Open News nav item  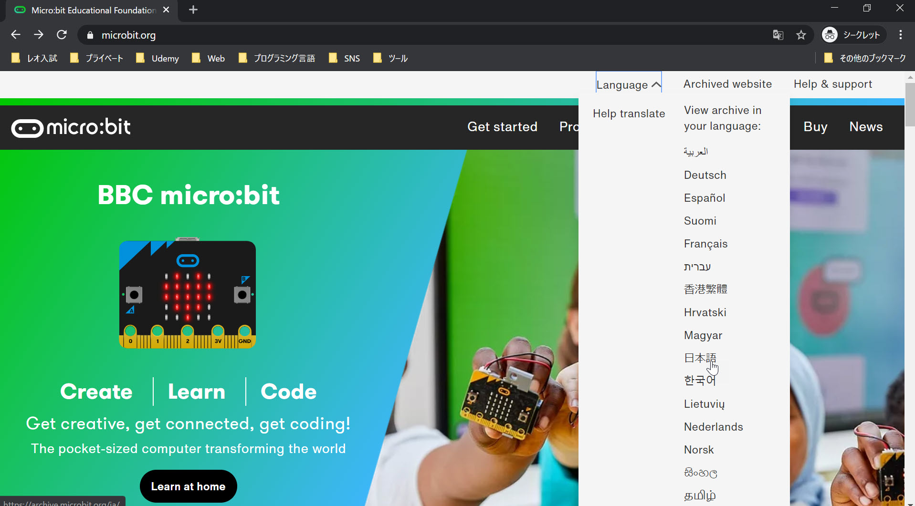pyautogui.click(x=866, y=127)
